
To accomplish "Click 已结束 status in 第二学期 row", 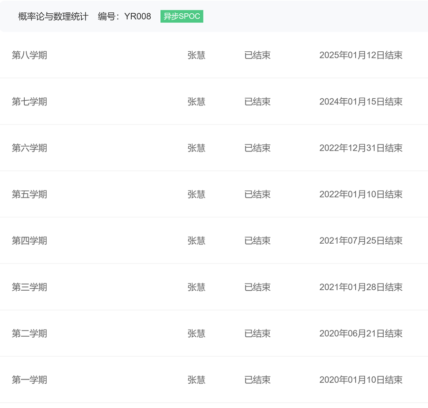I will coord(257,333).
